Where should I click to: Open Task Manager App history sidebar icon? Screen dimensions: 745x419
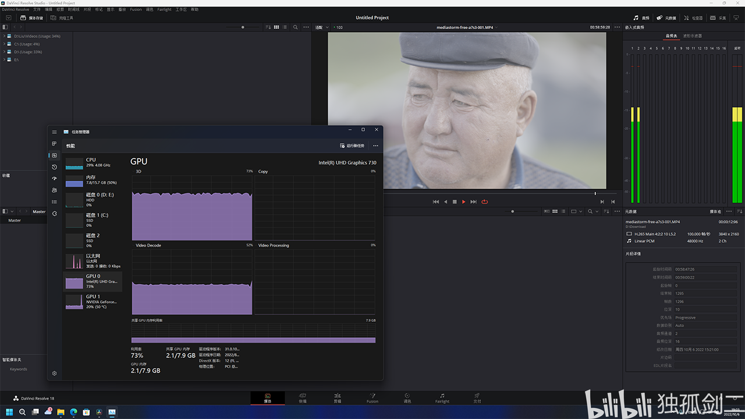(54, 167)
